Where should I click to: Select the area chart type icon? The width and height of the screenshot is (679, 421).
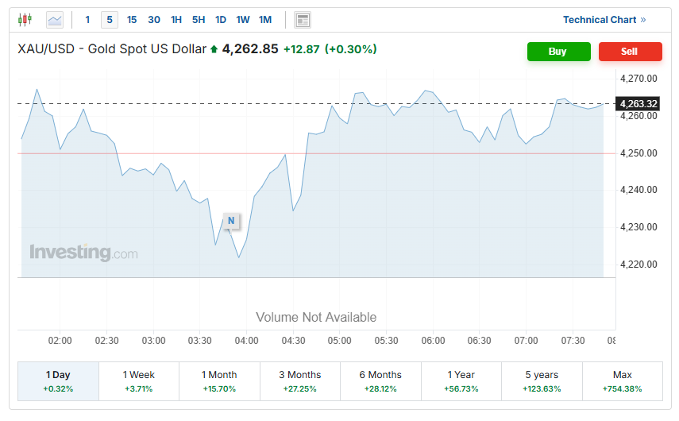point(55,20)
